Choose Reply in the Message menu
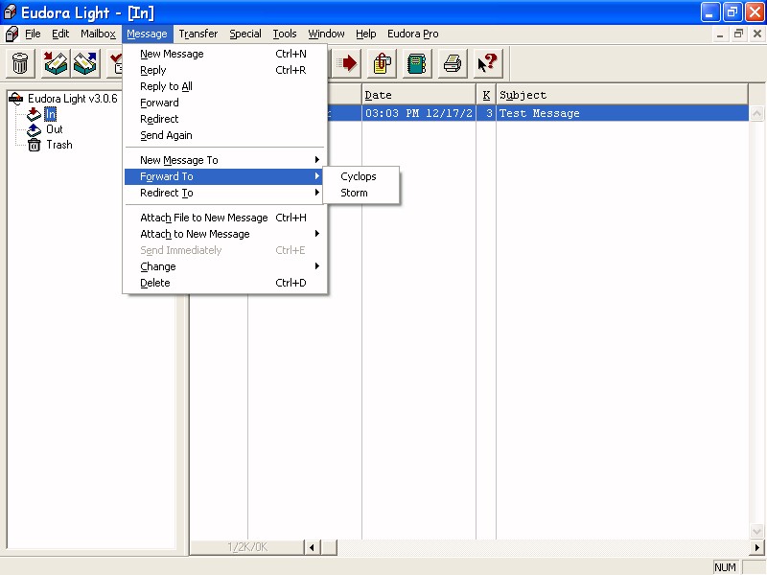767x575 pixels. pyautogui.click(x=224, y=70)
